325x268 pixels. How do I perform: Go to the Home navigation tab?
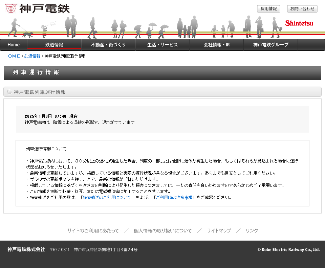coord(14,45)
